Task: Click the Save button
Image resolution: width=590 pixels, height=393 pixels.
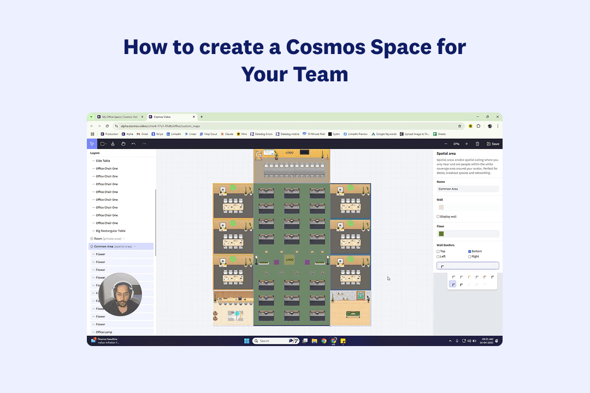Action: [493, 144]
